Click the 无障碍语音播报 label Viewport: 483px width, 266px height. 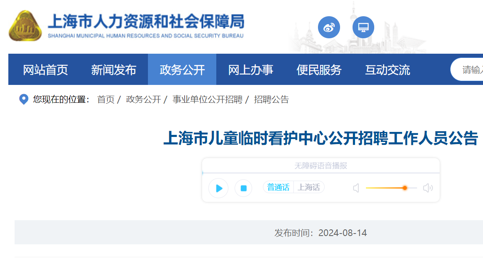tap(320, 166)
